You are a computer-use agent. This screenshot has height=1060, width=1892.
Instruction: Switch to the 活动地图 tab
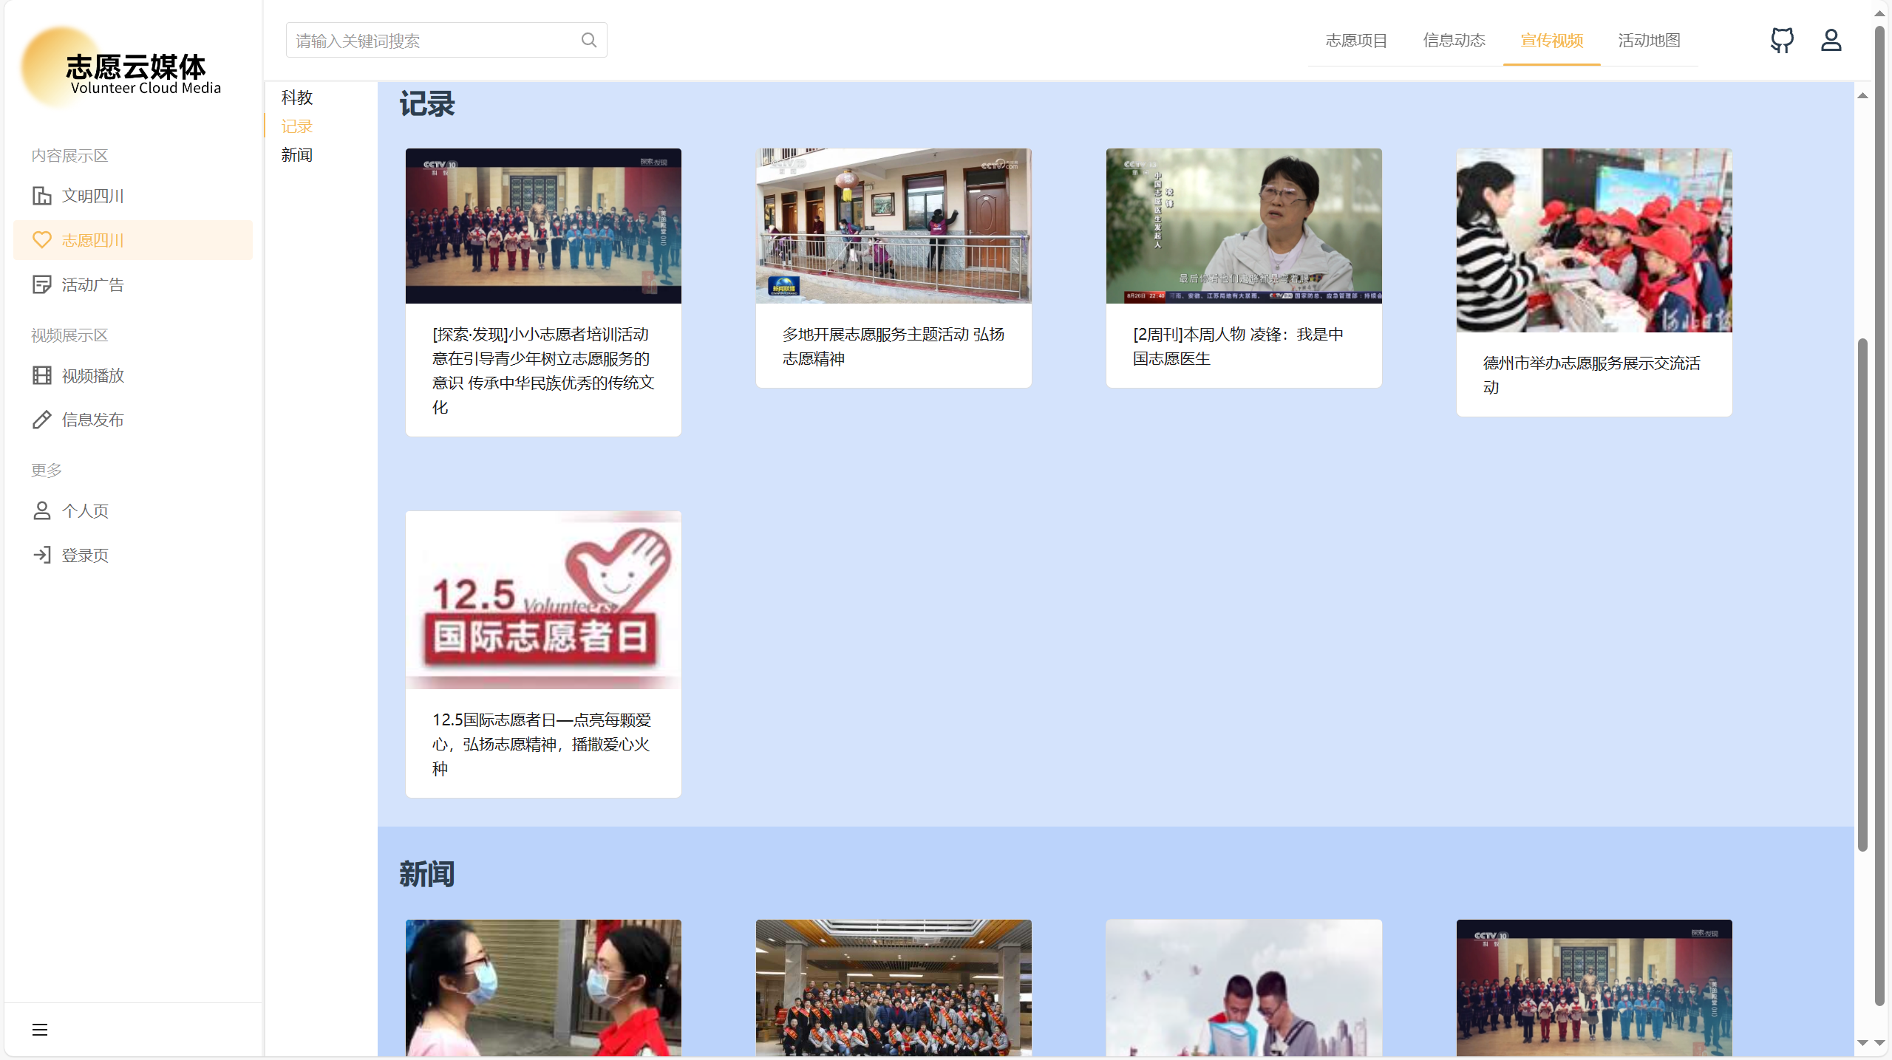[1649, 41]
